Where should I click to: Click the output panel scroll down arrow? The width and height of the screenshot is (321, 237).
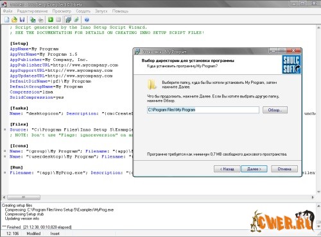(318, 226)
